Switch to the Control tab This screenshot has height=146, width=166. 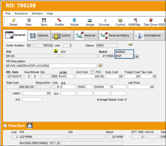62,35
